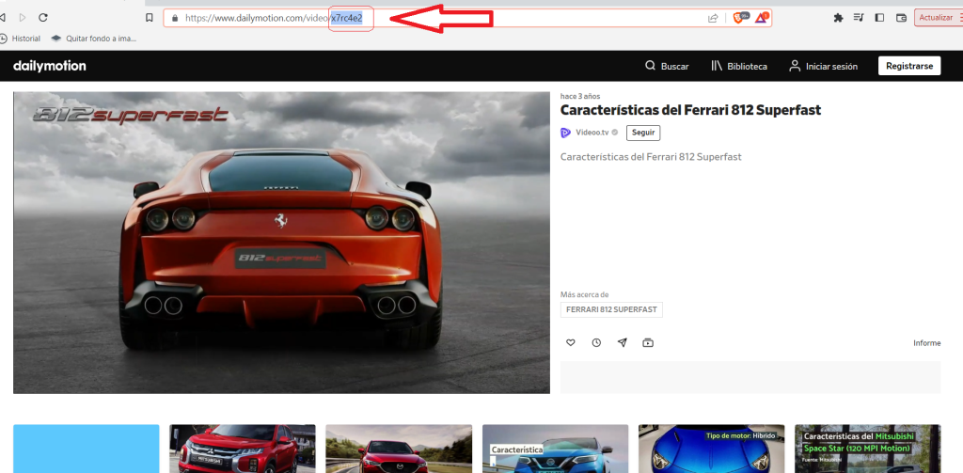Viewport: 963px width, 473px height.
Task: Add video to playlist icon
Action: point(648,343)
